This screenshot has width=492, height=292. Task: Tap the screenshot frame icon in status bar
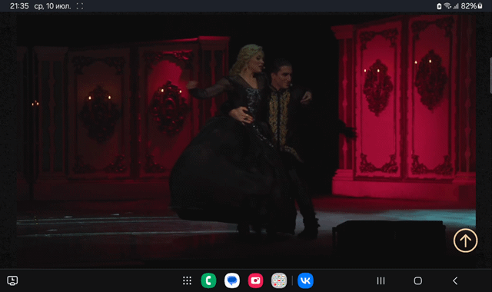80,6
